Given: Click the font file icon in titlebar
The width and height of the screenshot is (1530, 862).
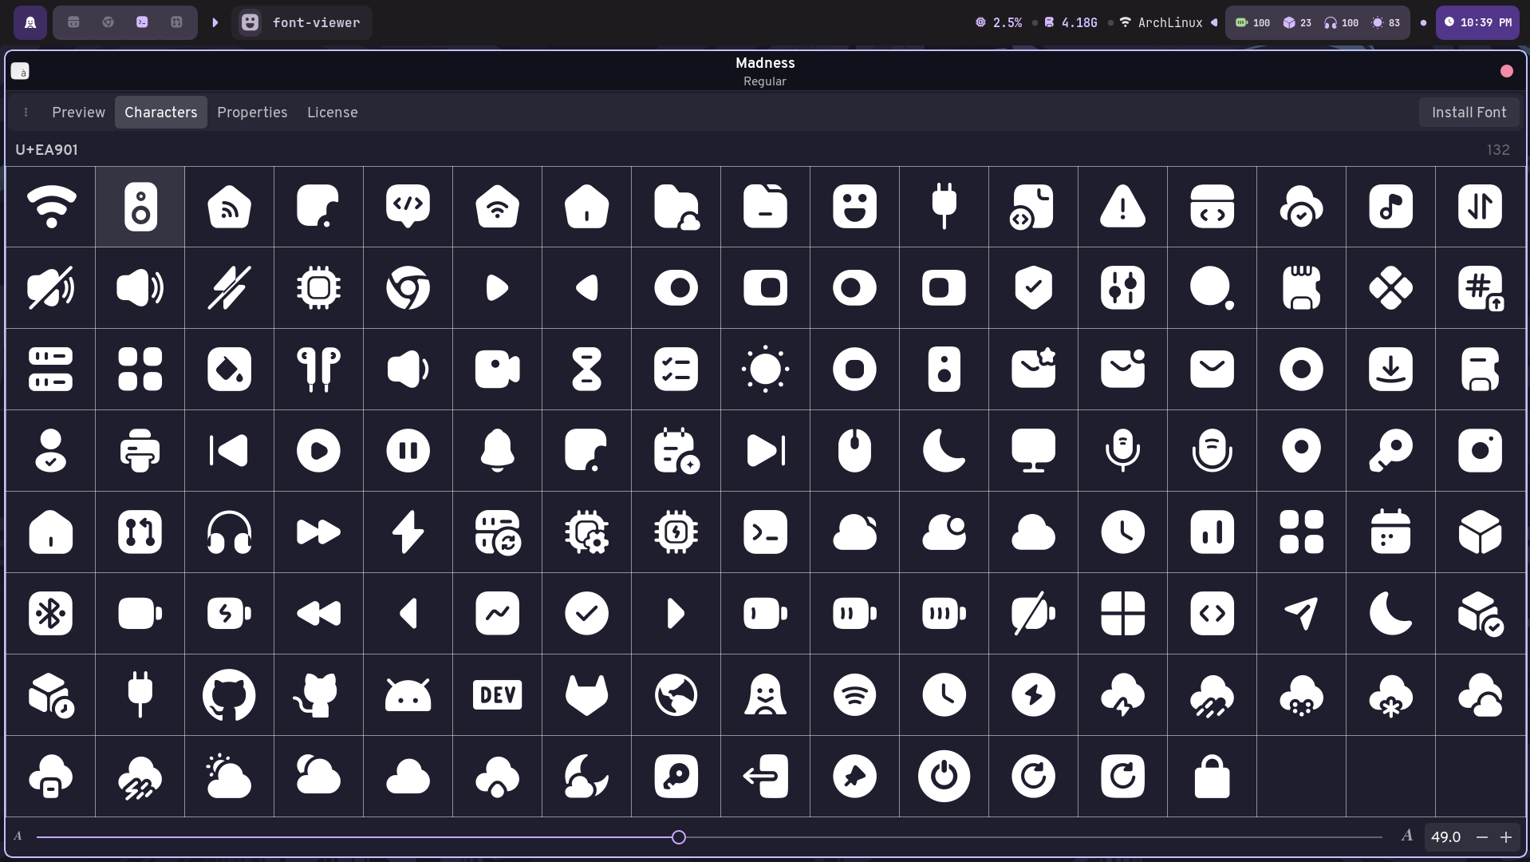Looking at the screenshot, I should pos(21,72).
